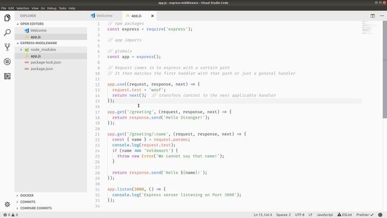Change end of line sequence LF

(x=310, y=215)
